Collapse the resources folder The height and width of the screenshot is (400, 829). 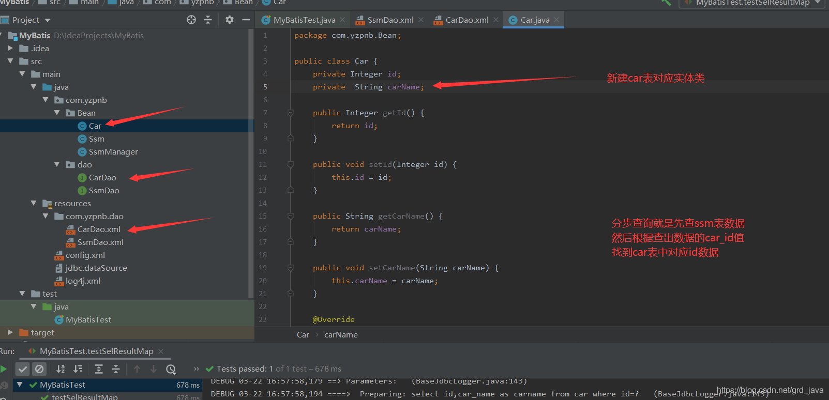[x=34, y=203]
